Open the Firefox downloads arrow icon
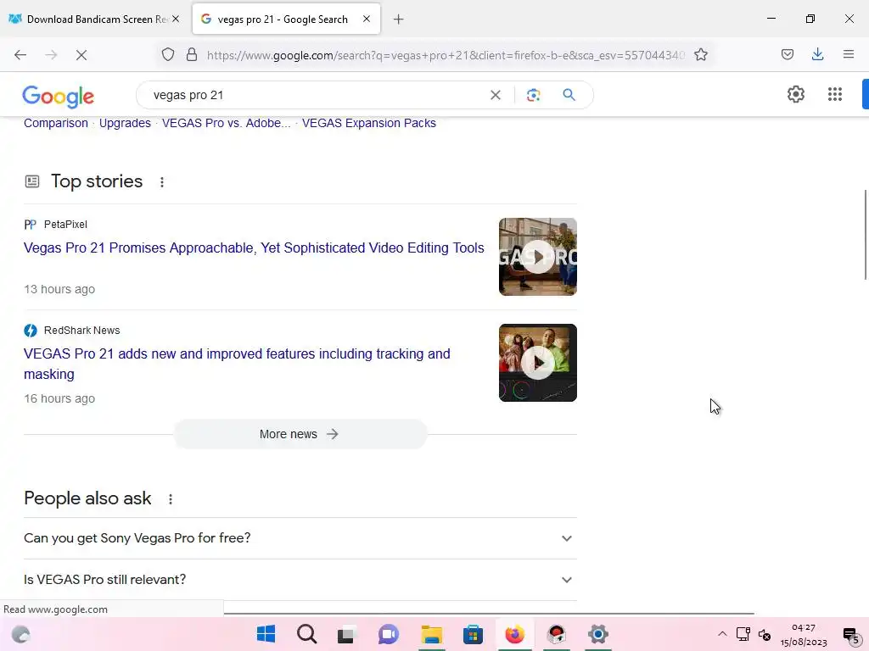The image size is (869, 651). (817, 54)
